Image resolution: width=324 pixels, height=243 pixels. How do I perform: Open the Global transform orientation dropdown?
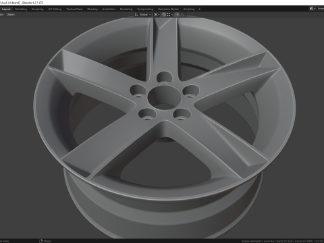click(x=143, y=15)
